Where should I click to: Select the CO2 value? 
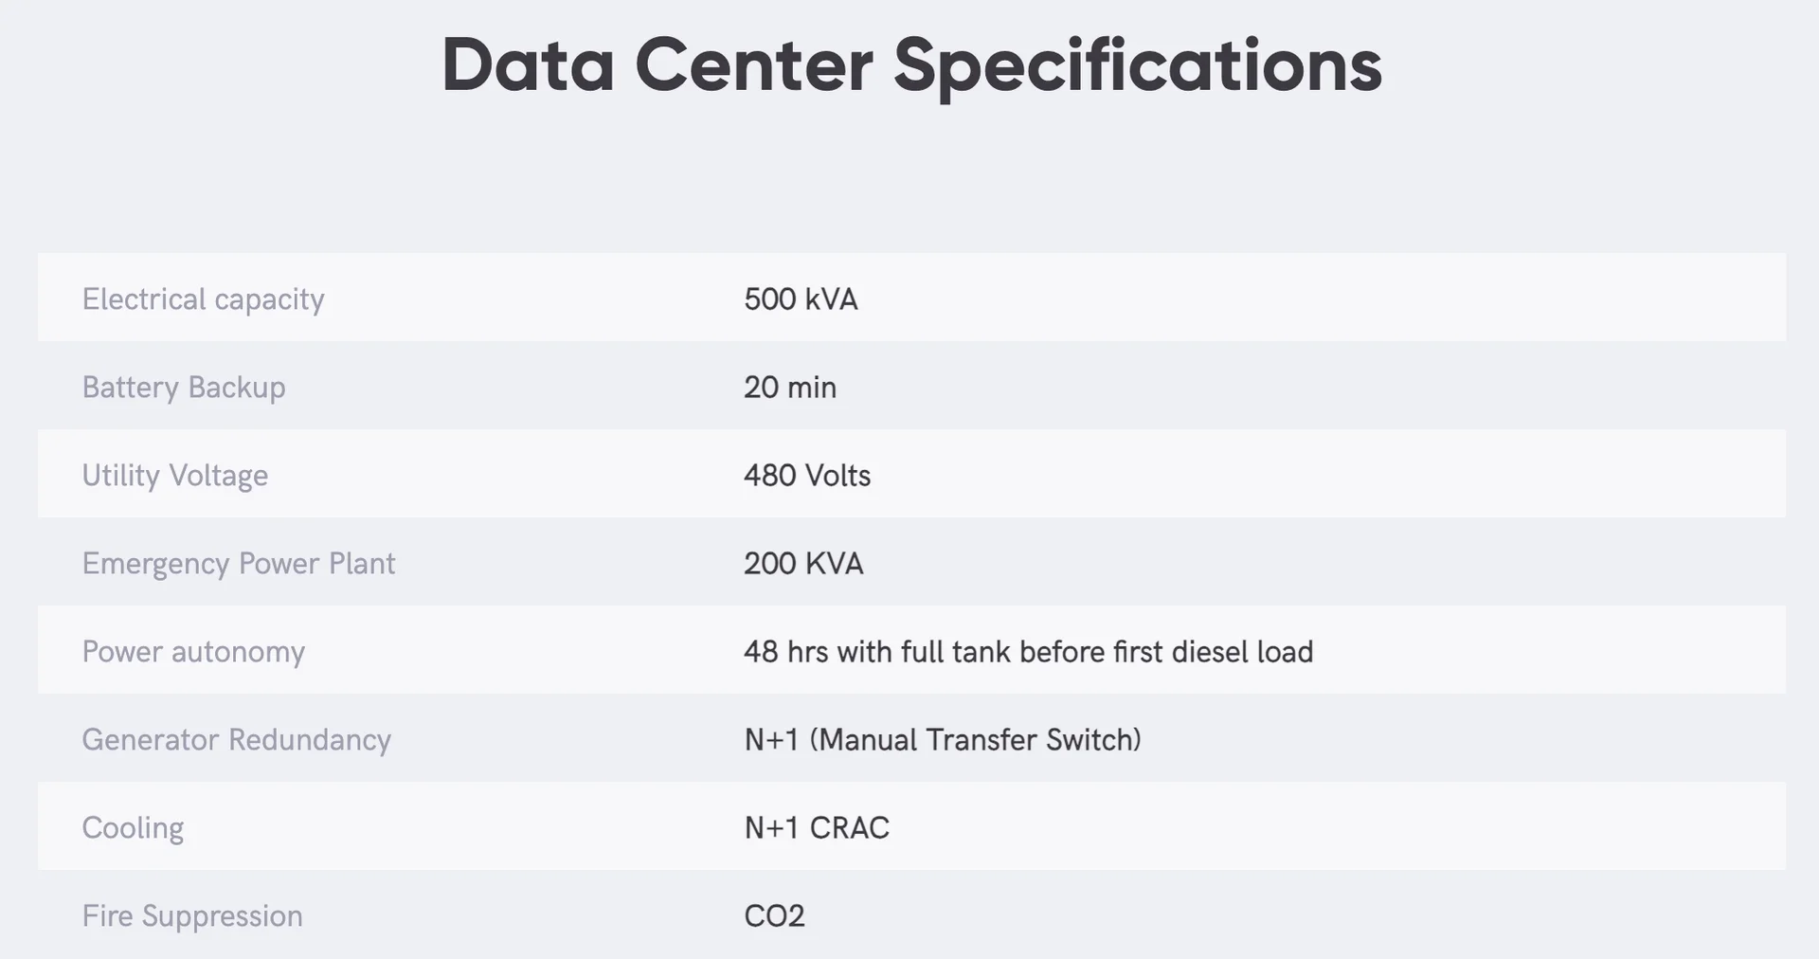774,915
